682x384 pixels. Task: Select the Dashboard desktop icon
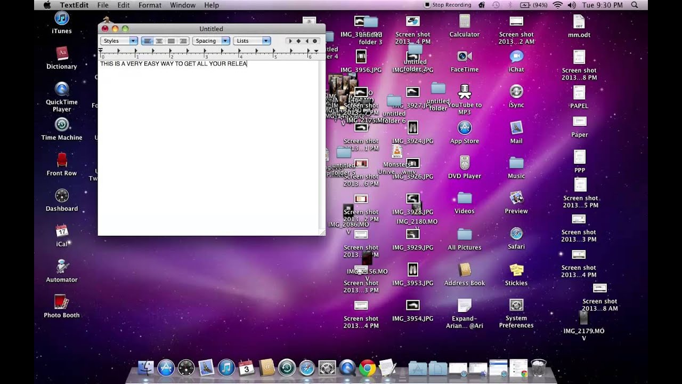tap(62, 200)
